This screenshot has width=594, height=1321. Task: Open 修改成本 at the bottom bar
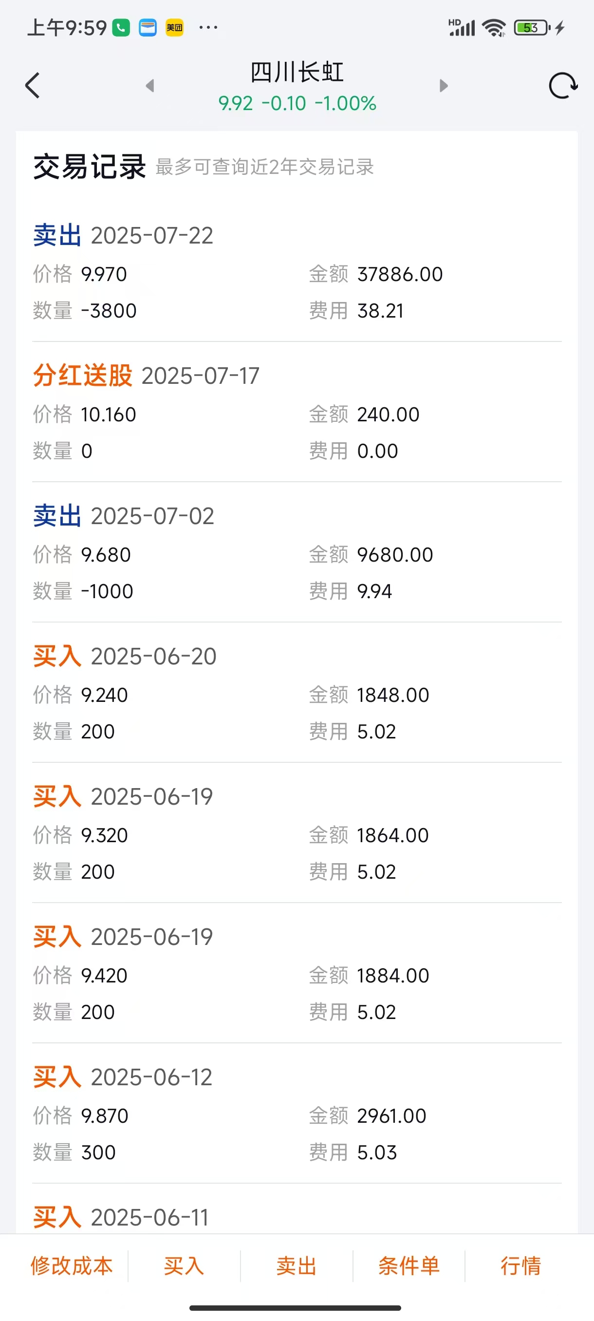click(72, 1265)
